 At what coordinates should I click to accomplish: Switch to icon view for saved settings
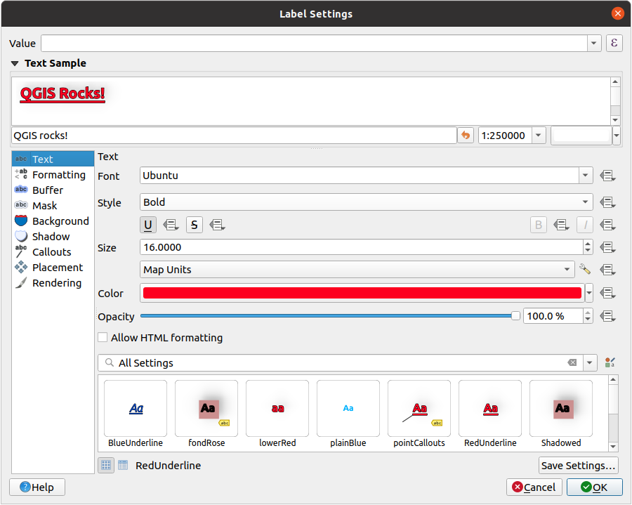coord(106,465)
